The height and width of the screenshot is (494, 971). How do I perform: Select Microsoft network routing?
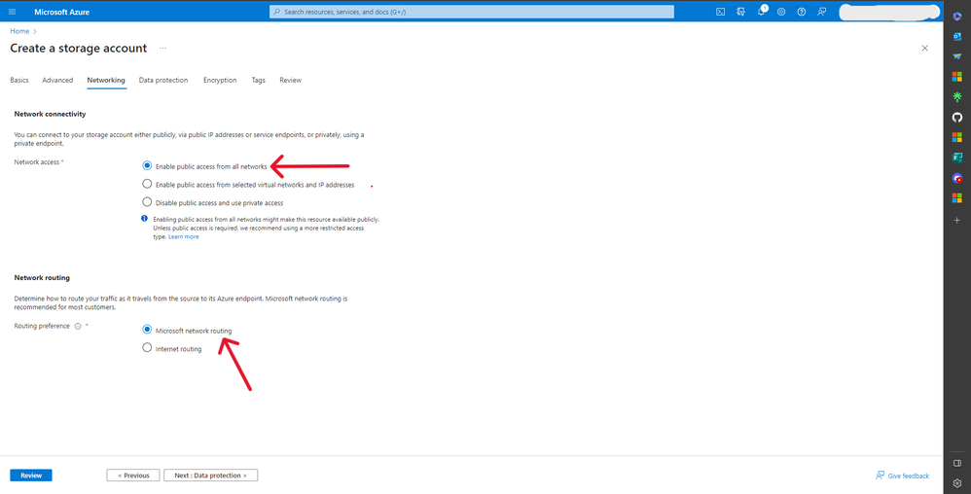coord(147,330)
